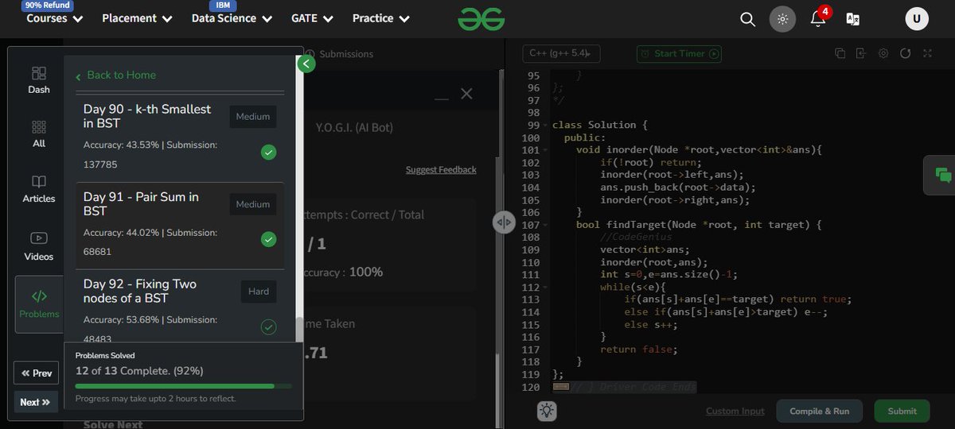The width and height of the screenshot is (955, 429).
Task: Open the editor settings gear
Action: tap(883, 53)
